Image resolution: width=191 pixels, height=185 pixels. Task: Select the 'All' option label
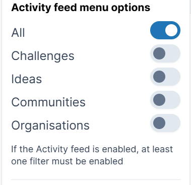[18, 32]
